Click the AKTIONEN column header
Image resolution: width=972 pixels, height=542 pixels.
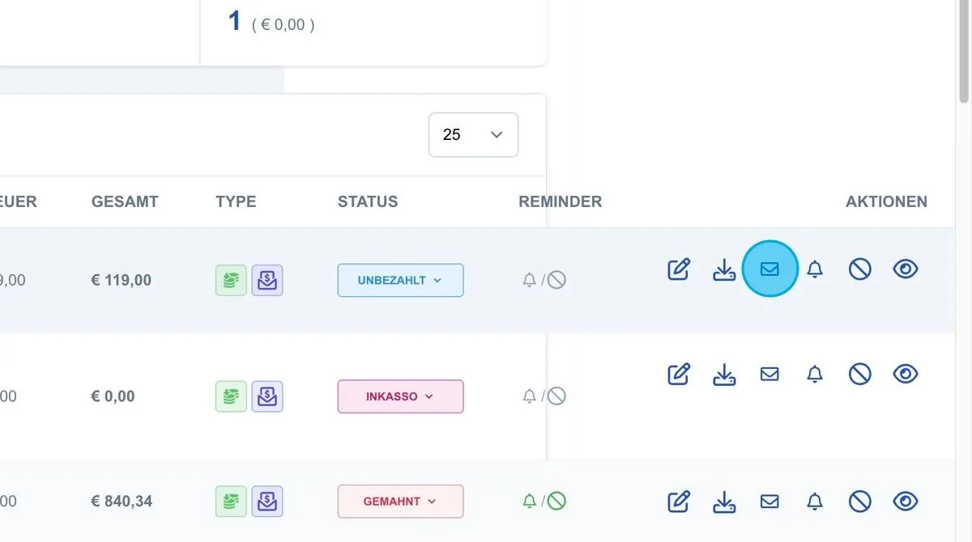887,201
